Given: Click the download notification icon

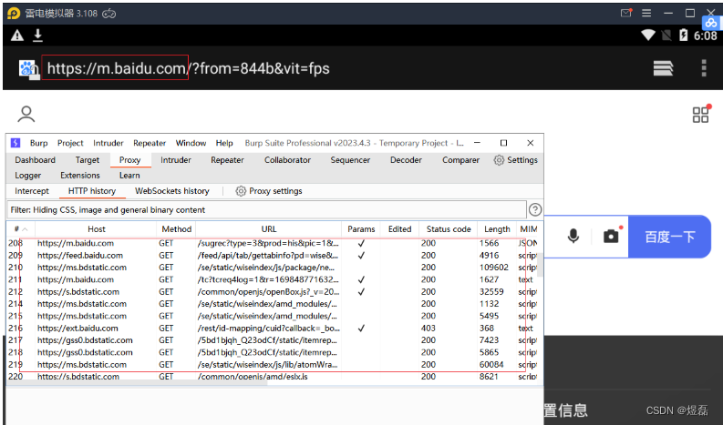Looking at the screenshot, I should [x=37, y=35].
